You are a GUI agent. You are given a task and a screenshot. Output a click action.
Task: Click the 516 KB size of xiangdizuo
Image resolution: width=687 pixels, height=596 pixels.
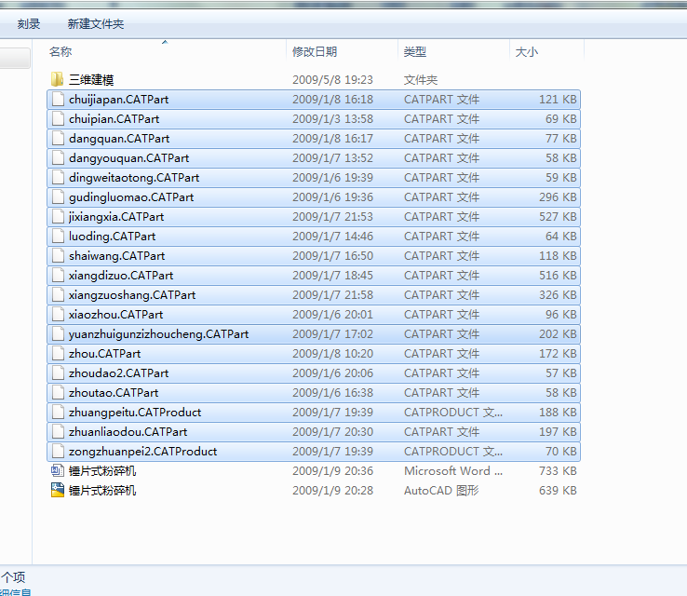coord(558,276)
